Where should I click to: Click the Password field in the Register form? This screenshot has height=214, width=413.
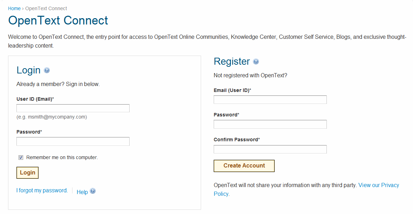point(270,124)
